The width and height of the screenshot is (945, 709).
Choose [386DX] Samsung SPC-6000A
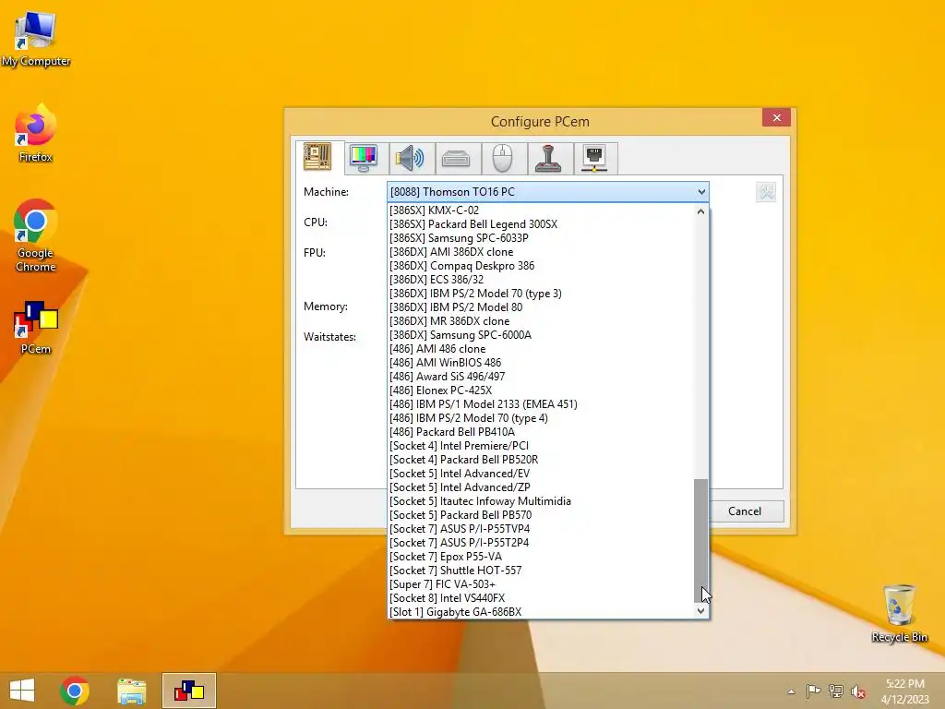coord(541,335)
